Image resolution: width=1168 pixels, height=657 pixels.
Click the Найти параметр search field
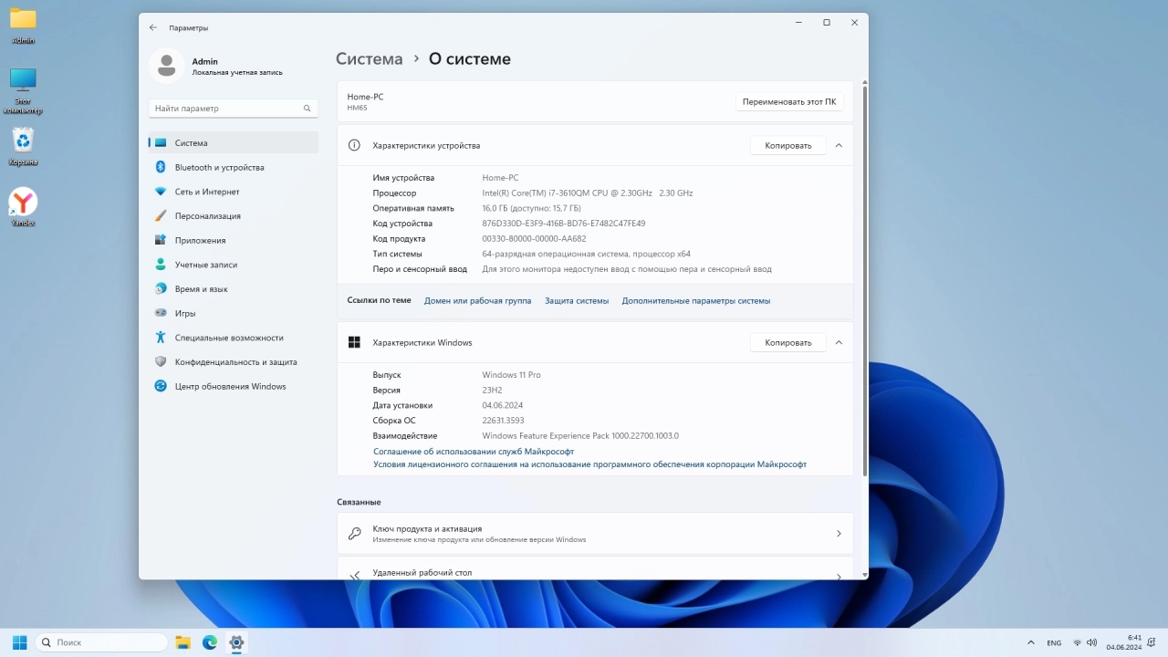click(234, 109)
